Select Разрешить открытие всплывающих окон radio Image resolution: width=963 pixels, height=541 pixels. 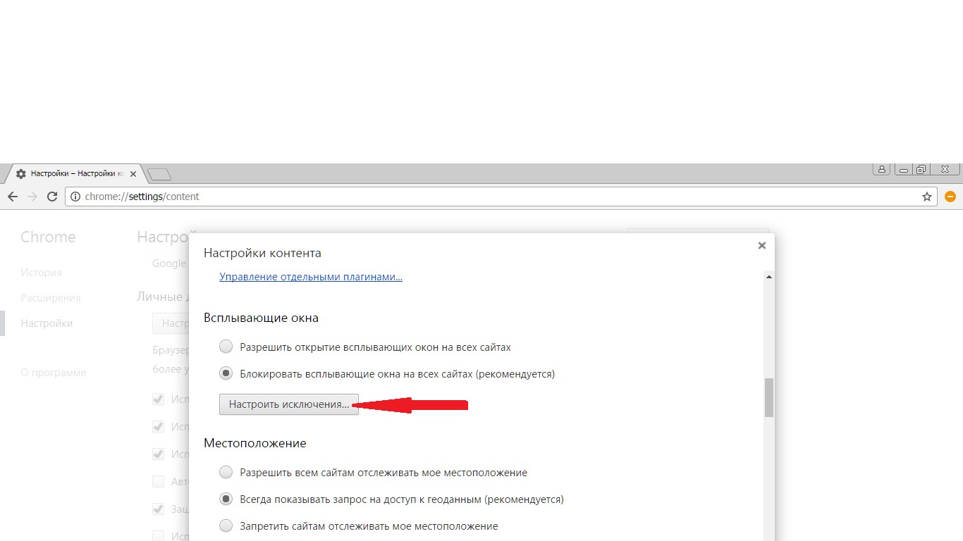[x=226, y=347]
